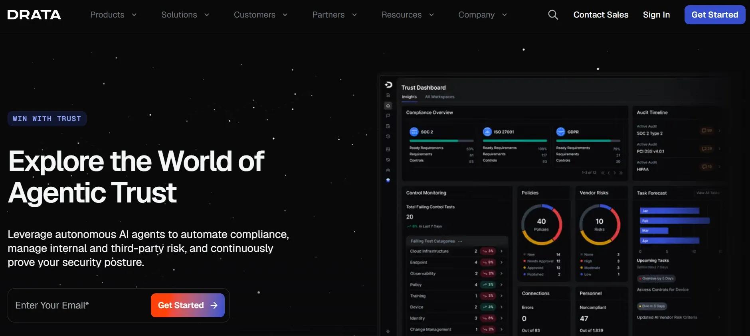Viewport: 750px width, 336px height.
Task: Click the blue SOC 2 framework badge
Action: click(414, 132)
